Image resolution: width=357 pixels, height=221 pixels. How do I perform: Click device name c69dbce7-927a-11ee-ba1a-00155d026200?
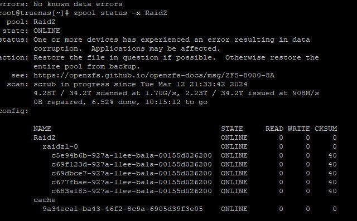pos(132,173)
